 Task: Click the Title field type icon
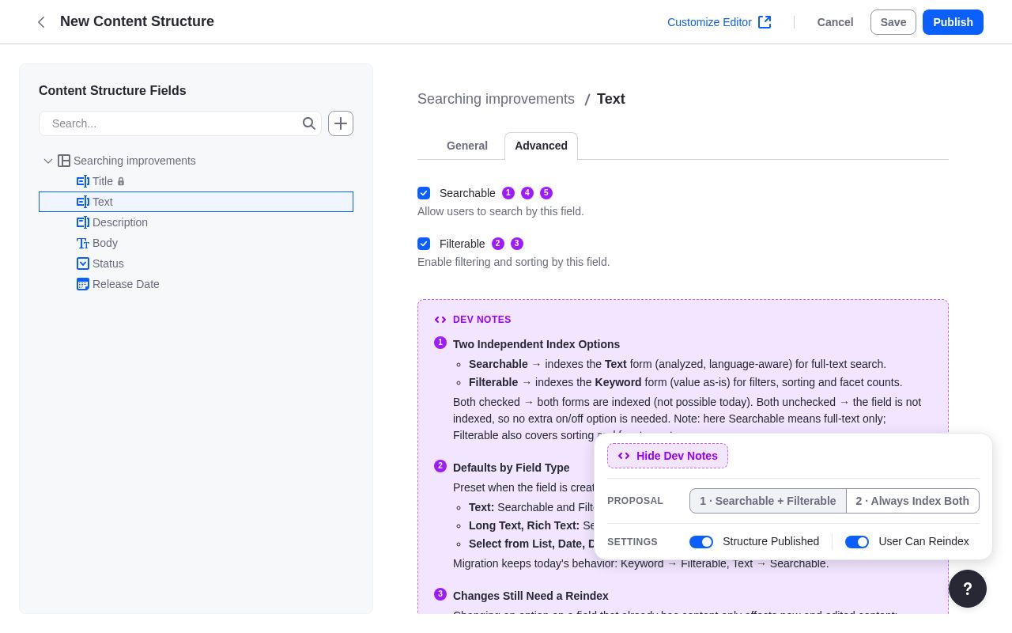click(x=83, y=181)
